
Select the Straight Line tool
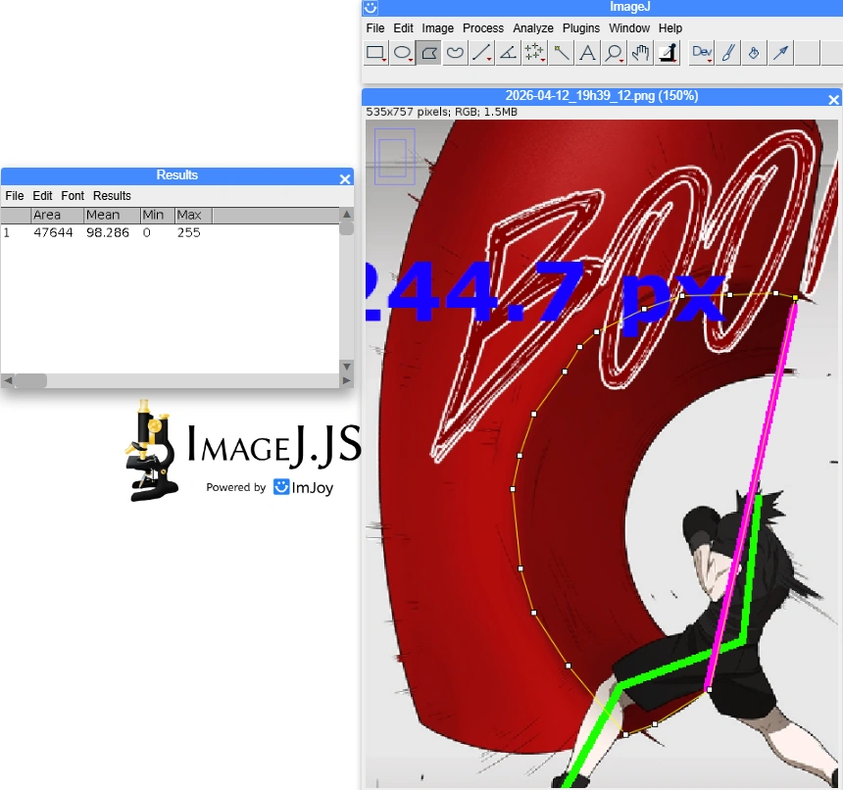click(x=481, y=53)
